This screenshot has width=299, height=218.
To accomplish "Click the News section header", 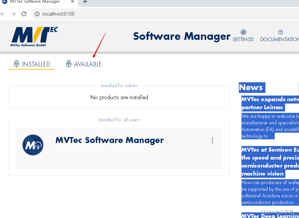I will (x=252, y=88).
